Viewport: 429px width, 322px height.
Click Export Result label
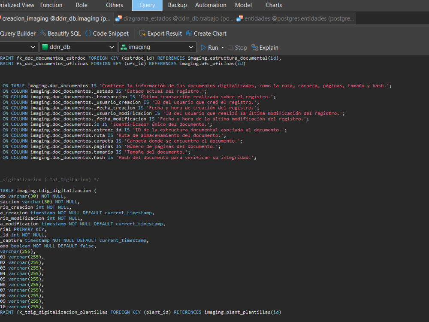pyautogui.click(x=164, y=33)
